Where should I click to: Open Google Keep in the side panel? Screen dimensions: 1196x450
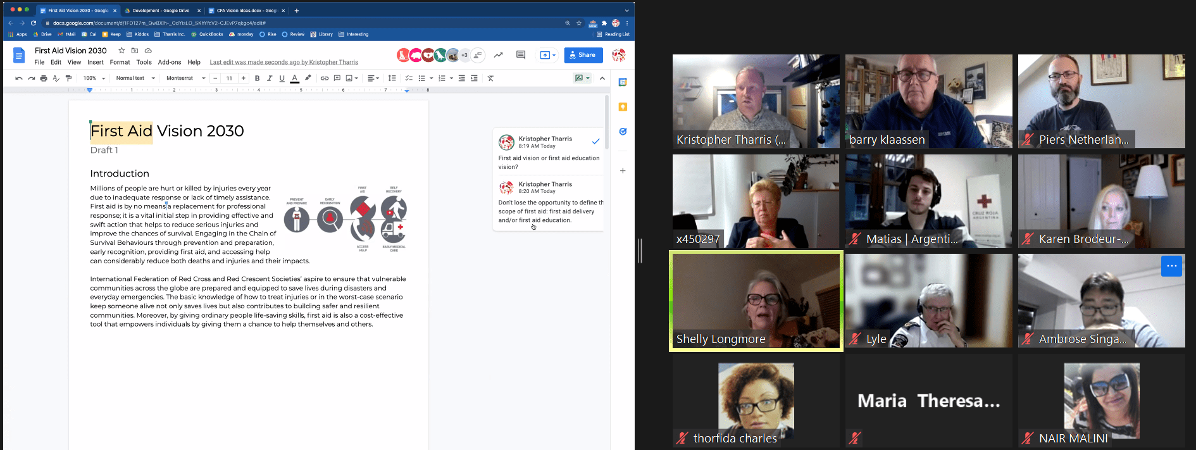tap(623, 107)
